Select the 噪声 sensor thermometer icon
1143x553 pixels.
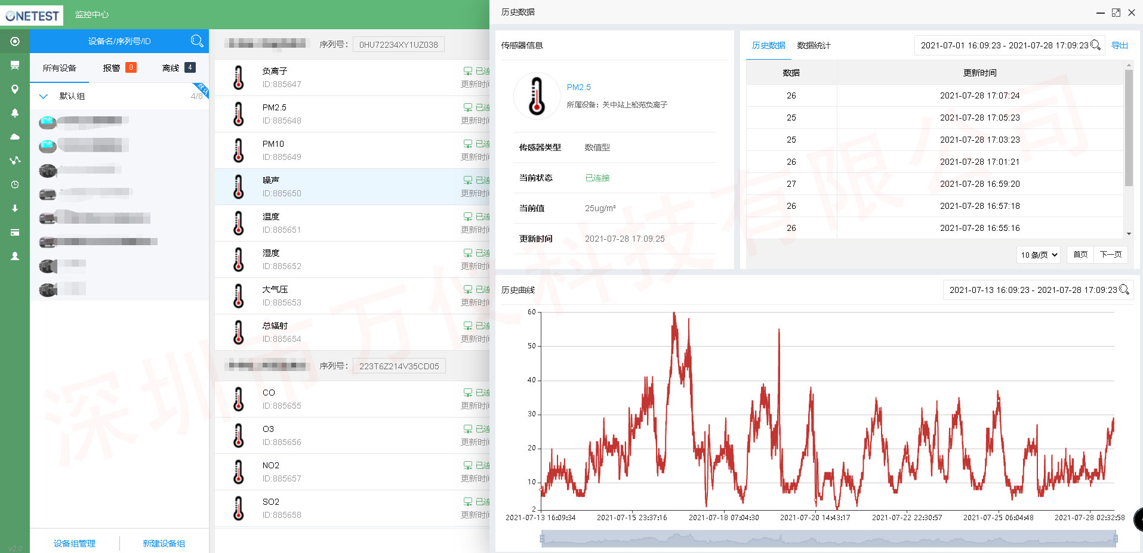[239, 187]
